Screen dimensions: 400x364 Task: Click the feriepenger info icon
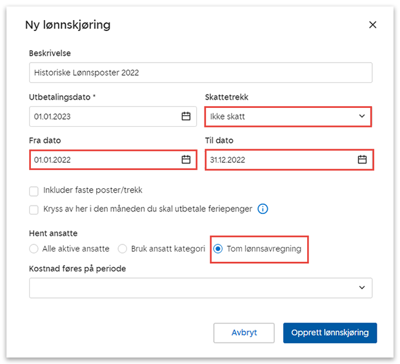click(263, 209)
